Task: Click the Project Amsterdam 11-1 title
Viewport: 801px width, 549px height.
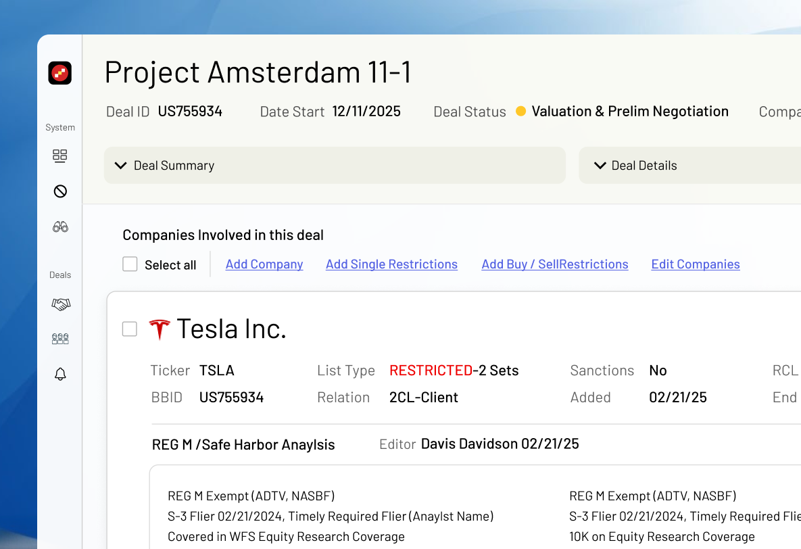Action: click(x=258, y=72)
